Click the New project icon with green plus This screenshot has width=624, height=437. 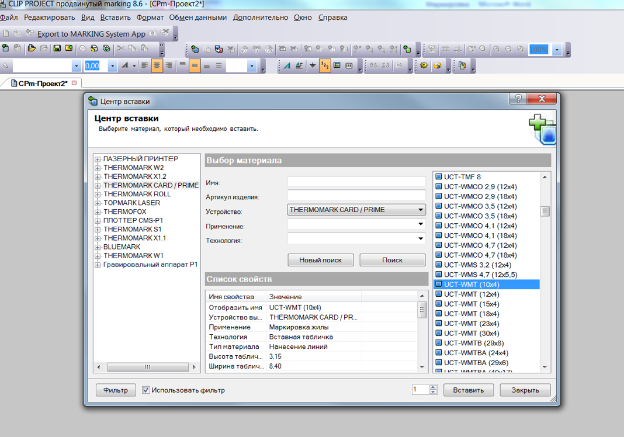[5, 48]
